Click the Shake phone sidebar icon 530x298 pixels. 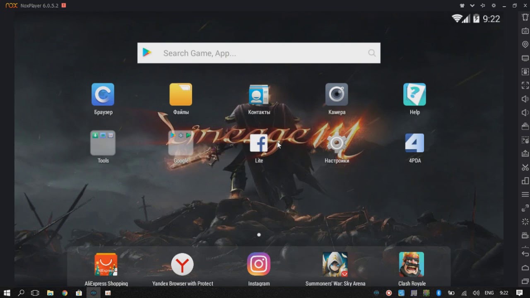click(x=525, y=17)
